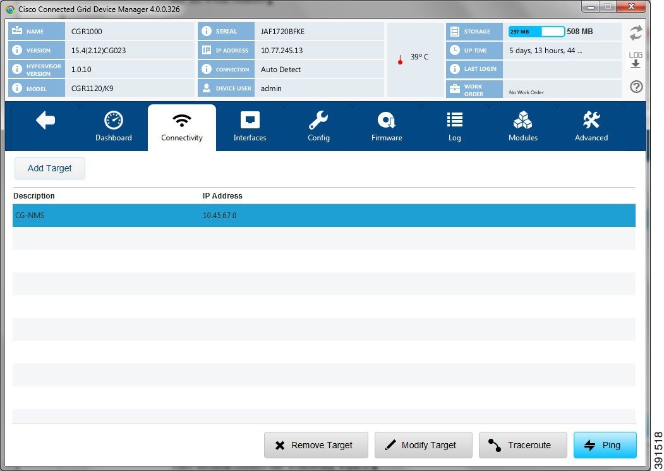The width and height of the screenshot is (664, 471).
Task: Click the thermometer temperature icon
Action: (x=400, y=58)
